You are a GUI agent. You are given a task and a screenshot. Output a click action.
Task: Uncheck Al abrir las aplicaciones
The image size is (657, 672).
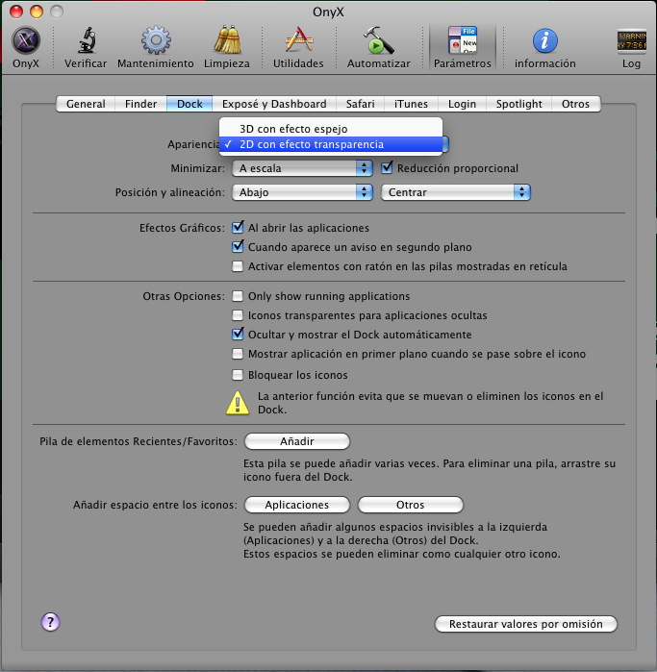[x=238, y=227]
